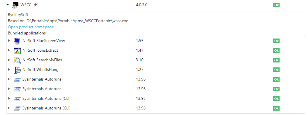Click the WSCC lifebuoy application icon
This screenshot has width=308, height=115.
click(x=15, y=5)
